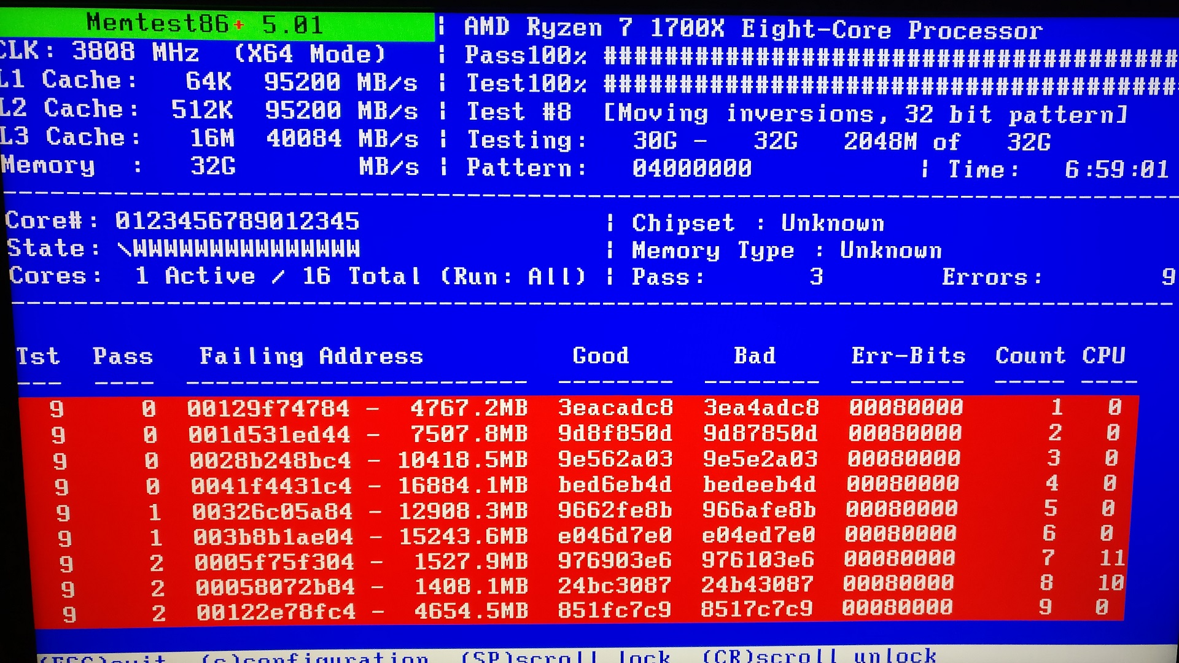Click the (CR)scroll unlock option

click(819, 656)
